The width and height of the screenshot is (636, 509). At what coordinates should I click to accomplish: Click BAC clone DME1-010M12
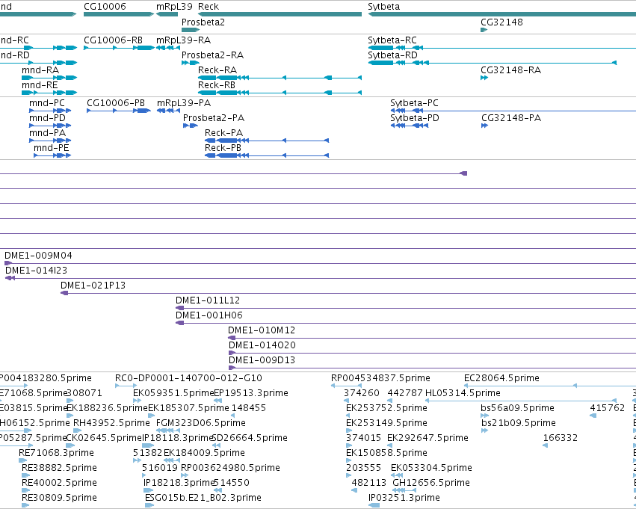pyautogui.click(x=262, y=330)
